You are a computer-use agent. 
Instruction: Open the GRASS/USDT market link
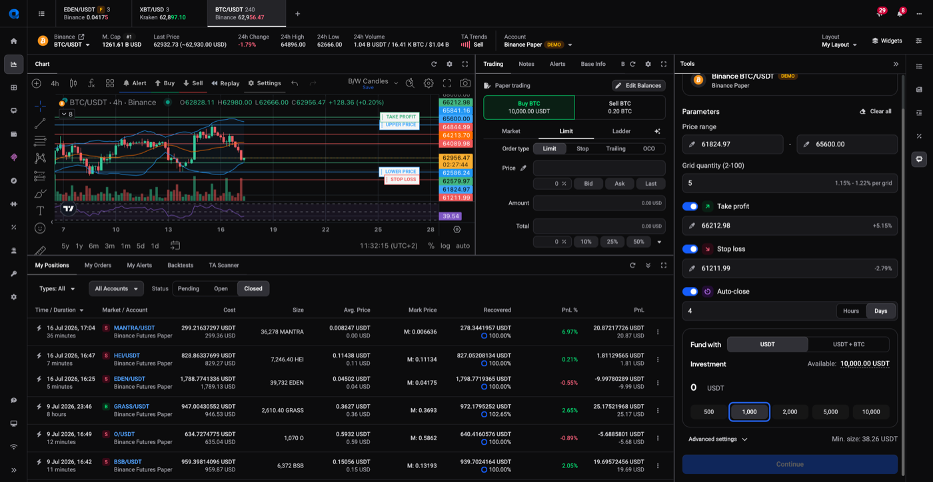[x=131, y=406]
